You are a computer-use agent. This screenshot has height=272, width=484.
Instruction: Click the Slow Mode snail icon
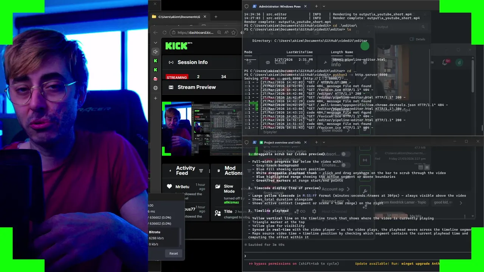click(218, 187)
